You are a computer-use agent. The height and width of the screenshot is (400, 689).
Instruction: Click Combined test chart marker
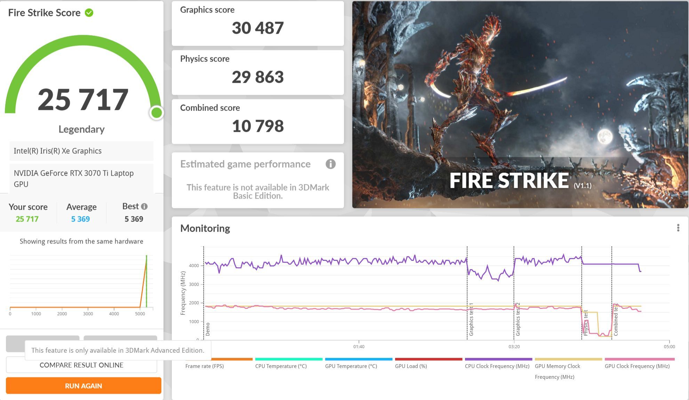click(x=616, y=320)
